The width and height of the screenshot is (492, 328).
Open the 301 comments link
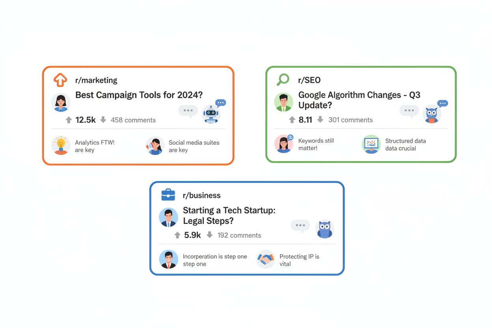(350, 120)
